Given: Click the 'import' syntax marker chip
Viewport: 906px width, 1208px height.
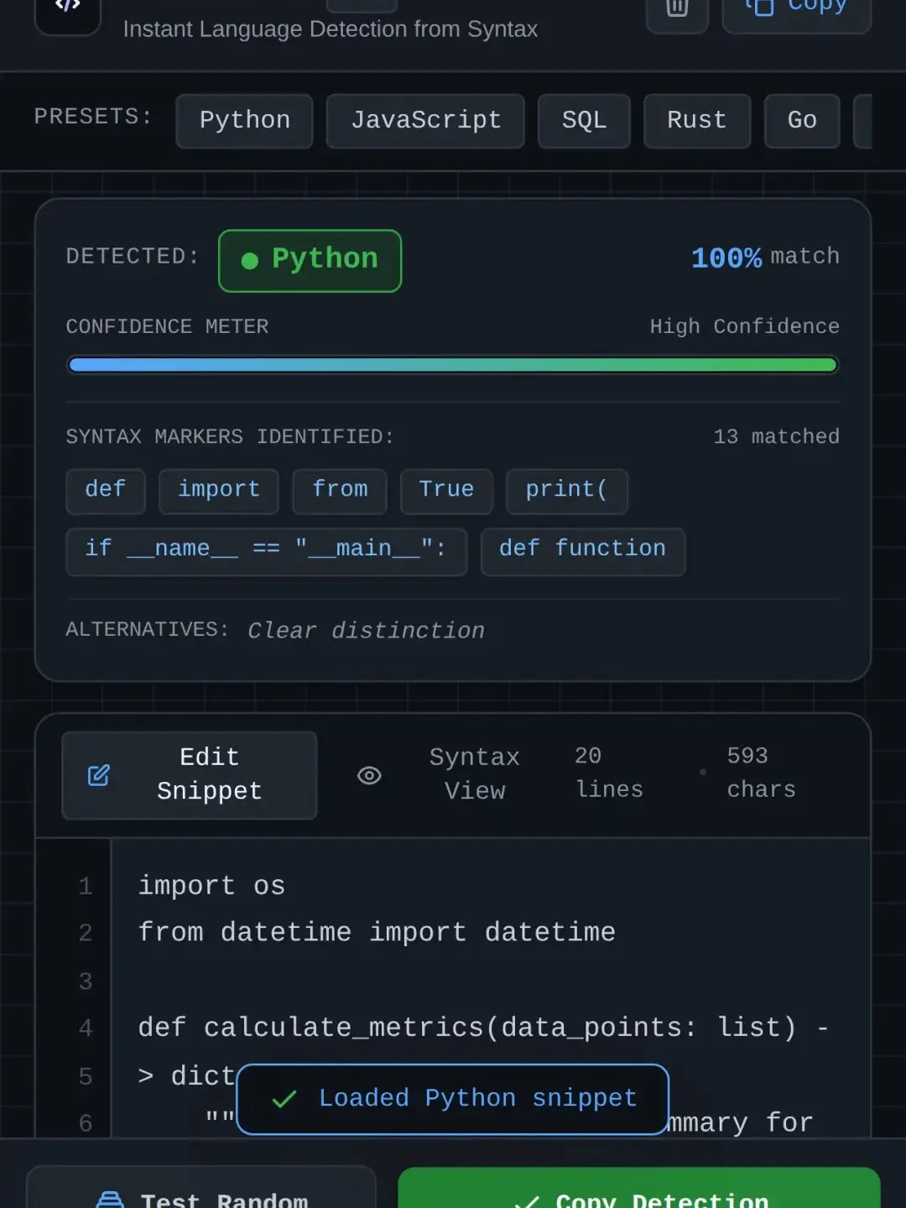Looking at the screenshot, I should click(x=219, y=491).
